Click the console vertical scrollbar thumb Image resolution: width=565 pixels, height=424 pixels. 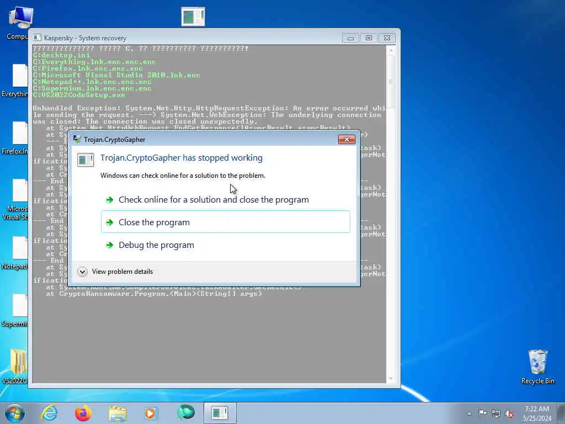coord(391,82)
